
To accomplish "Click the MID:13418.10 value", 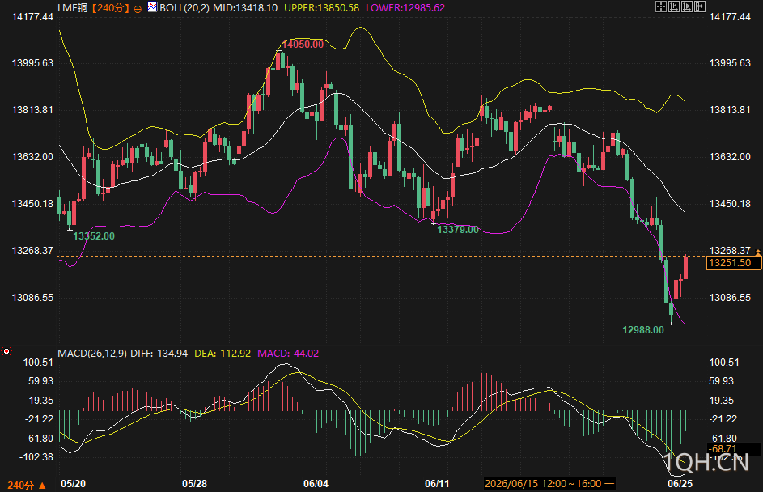I will click(245, 8).
